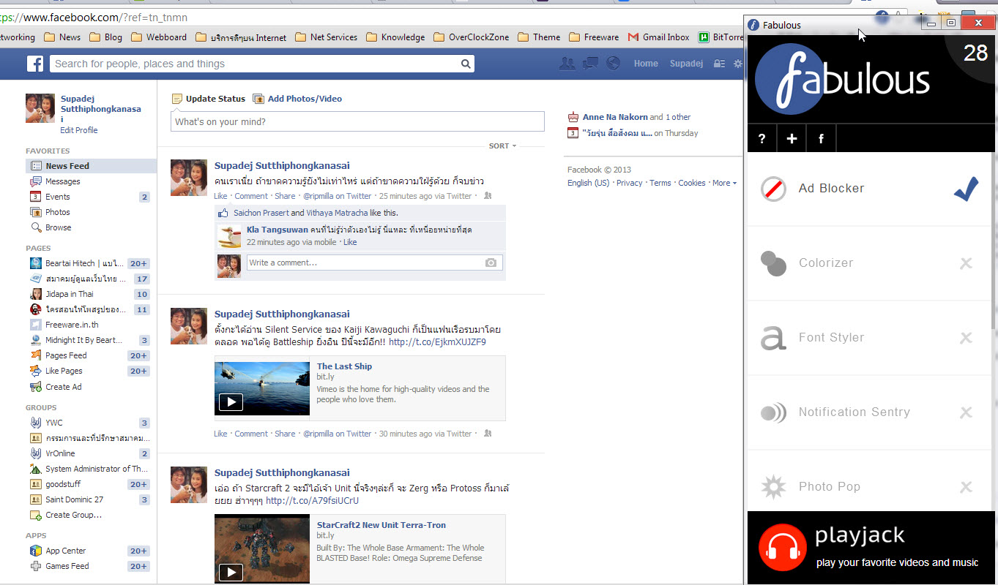Select the Update Status tab
The height and width of the screenshot is (585, 998).
click(x=209, y=99)
